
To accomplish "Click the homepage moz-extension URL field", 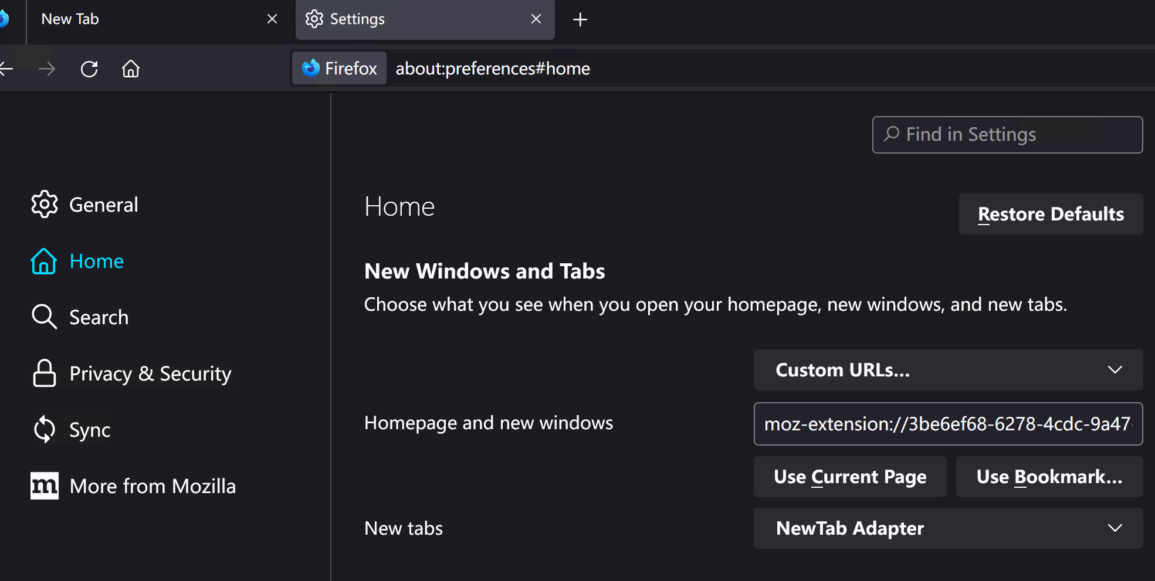I will click(x=948, y=424).
